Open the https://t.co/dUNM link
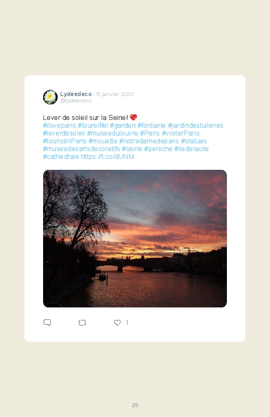The image size is (270, 417). pyautogui.click(x=107, y=157)
